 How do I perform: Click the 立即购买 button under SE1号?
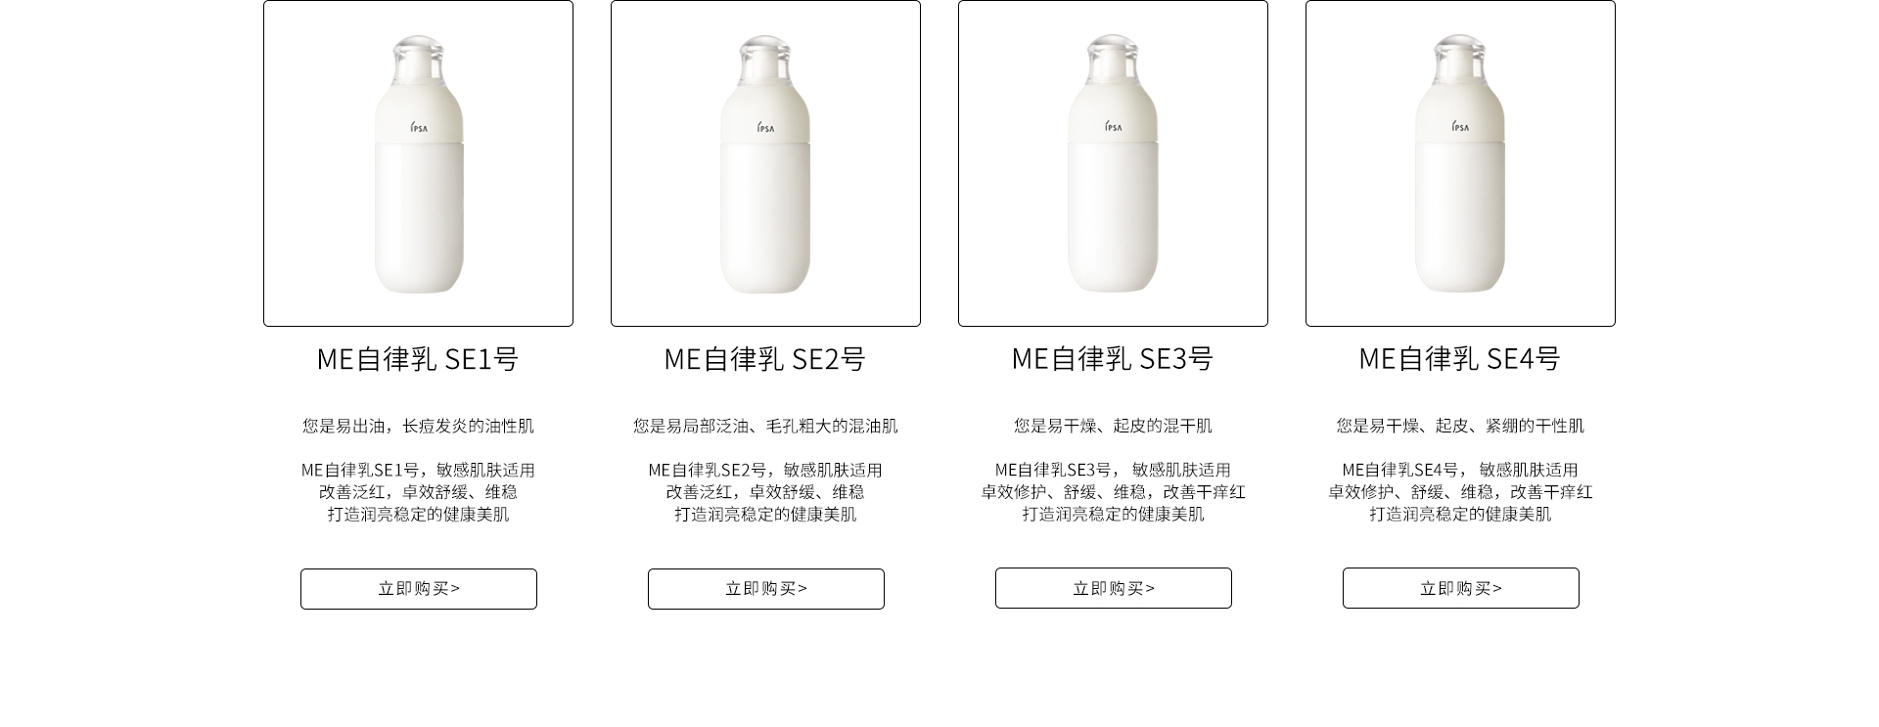(x=419, y=589)
